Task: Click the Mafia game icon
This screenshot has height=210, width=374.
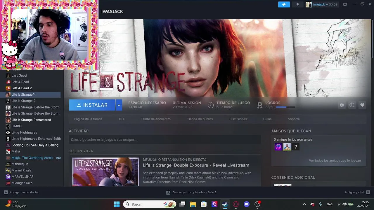Action: [x=8, y=151]
